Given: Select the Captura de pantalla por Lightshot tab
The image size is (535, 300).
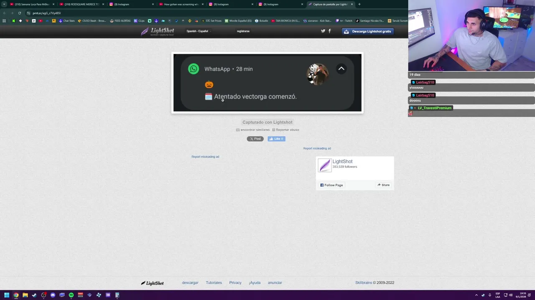Looking at the screenshot, I should (330, 4).
